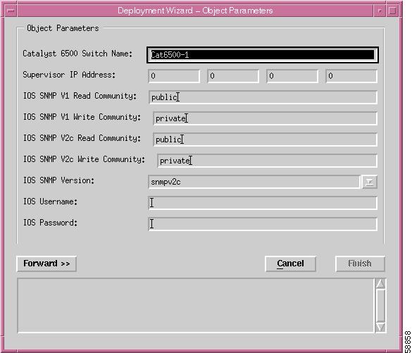Image resolution: width=412 pixels, height=353 pixels.
Task: Select the fourth Supervisor IP Address octet
Action: 351,76
